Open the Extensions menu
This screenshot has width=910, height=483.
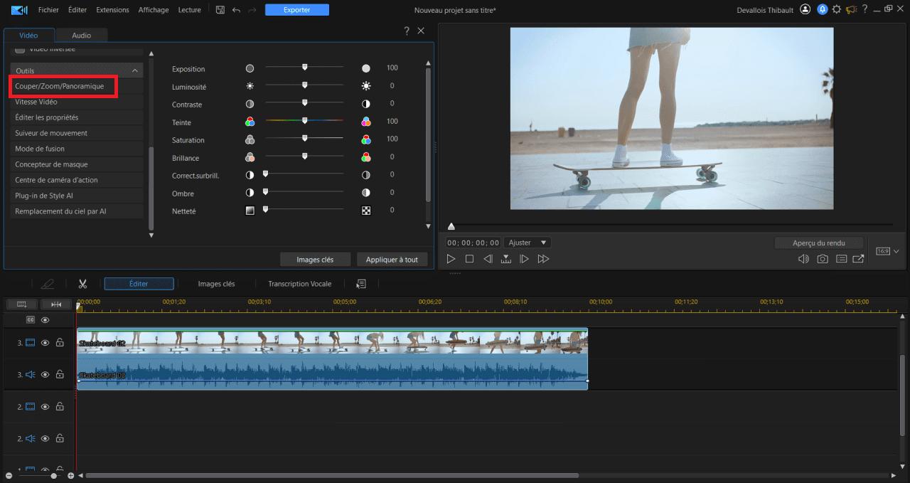pos(112,10)
